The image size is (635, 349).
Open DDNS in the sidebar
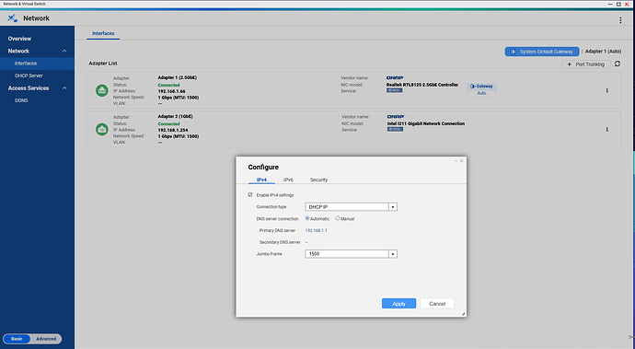(21, 100)
